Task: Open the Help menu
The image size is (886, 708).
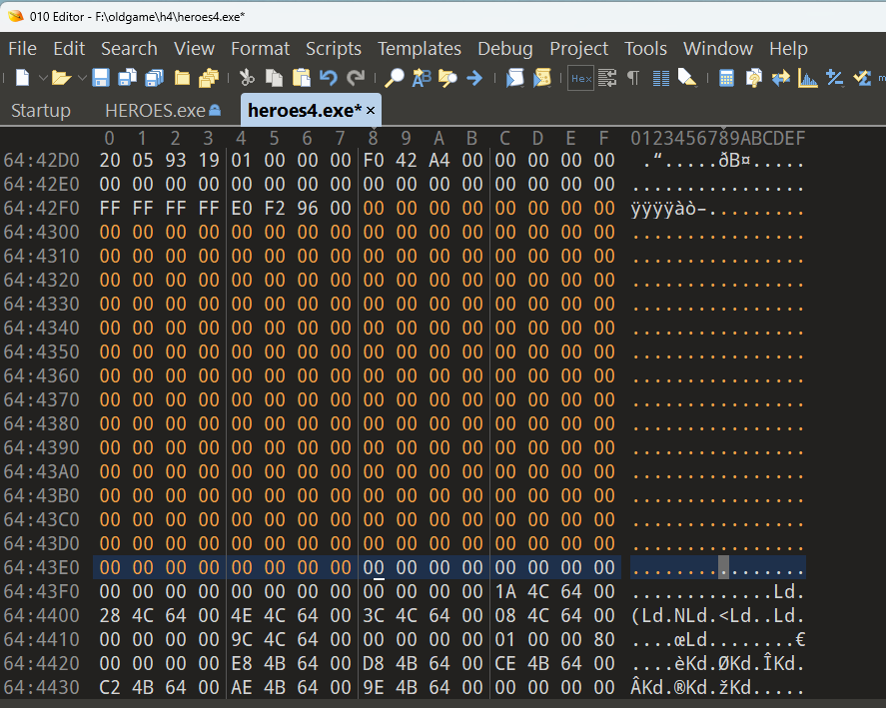Action: click(x=788, y=49)
